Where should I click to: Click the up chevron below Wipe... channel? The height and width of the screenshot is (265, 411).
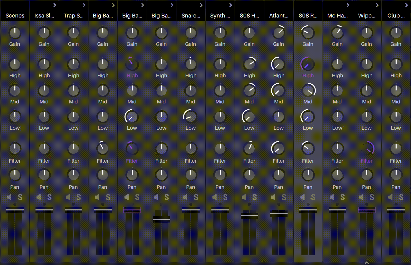coord(367,263)
